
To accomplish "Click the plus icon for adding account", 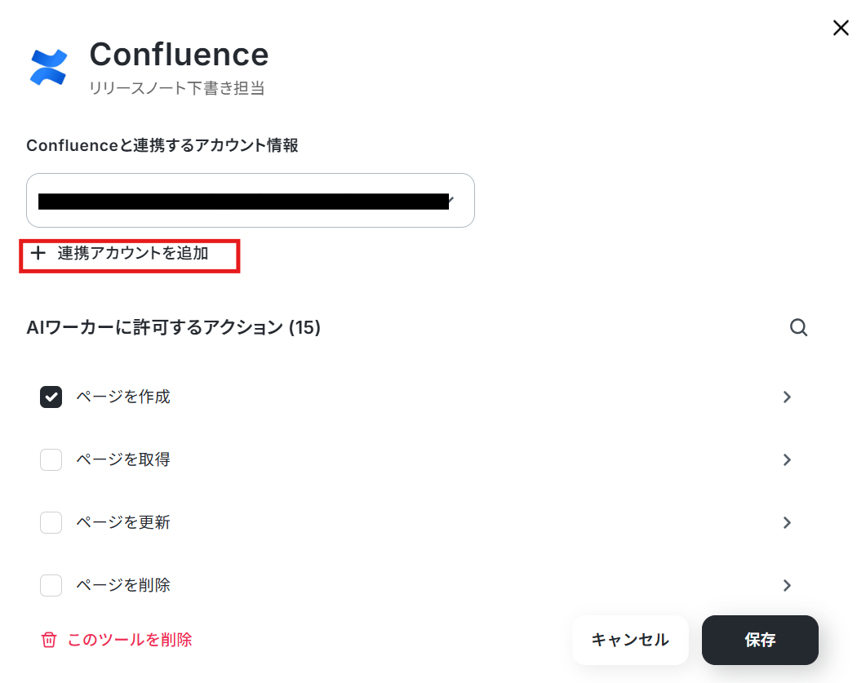I will pos(38,253).
